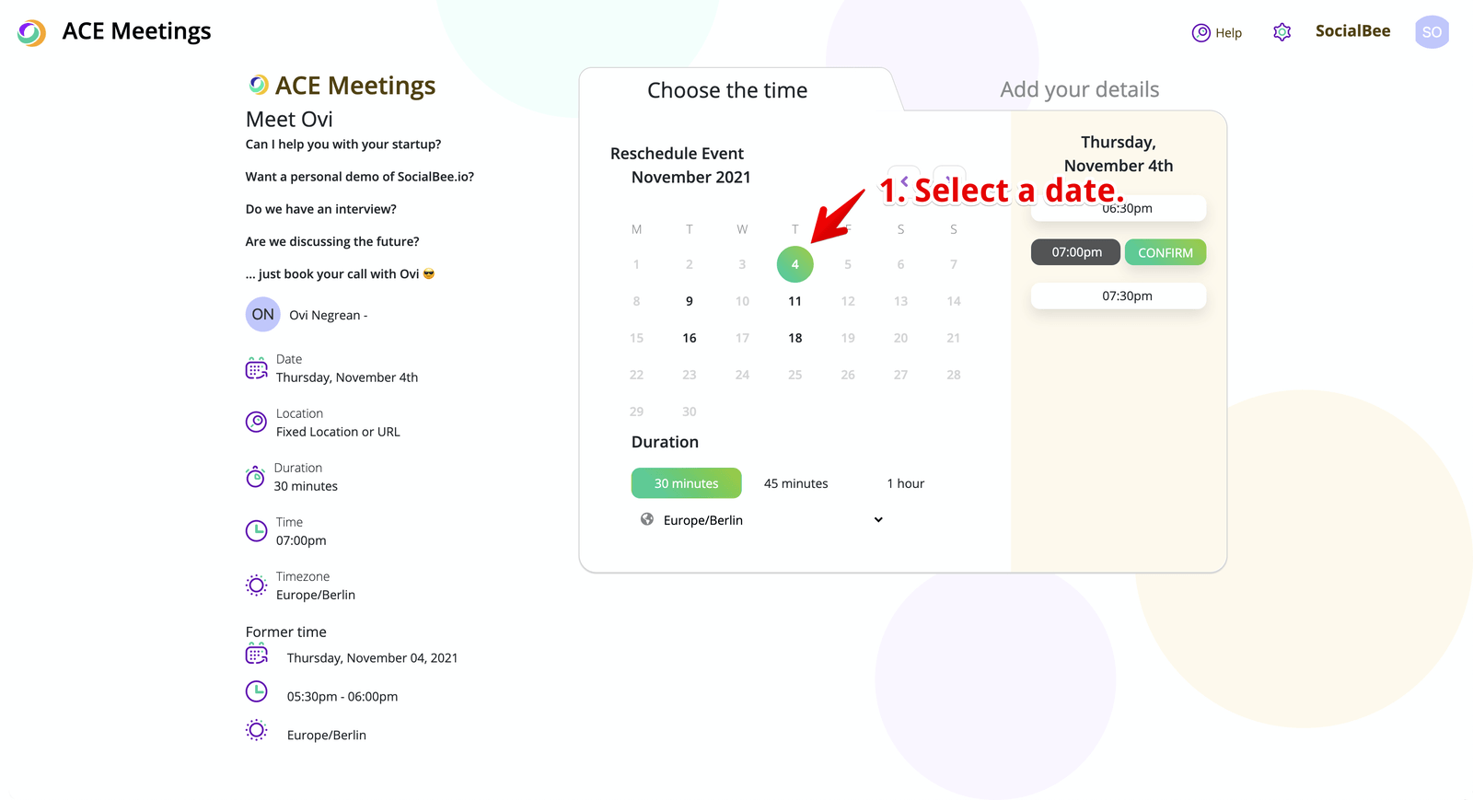The image size is (1473, 800).
Task: Open the SocialBee account menu
Action: (1352, 31)
